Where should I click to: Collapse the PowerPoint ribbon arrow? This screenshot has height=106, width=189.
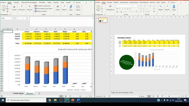coord(187,14)
